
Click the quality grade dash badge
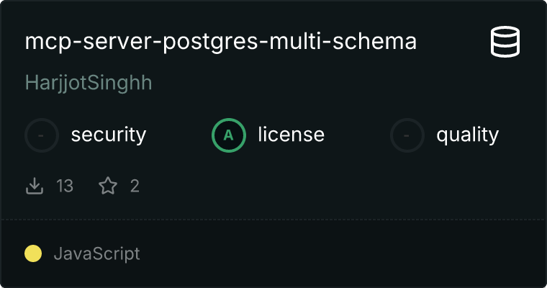[x=407, y=135]
